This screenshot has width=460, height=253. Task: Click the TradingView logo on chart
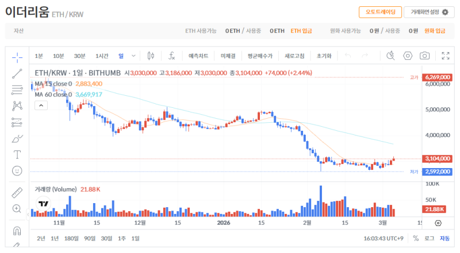pos(44,204)
